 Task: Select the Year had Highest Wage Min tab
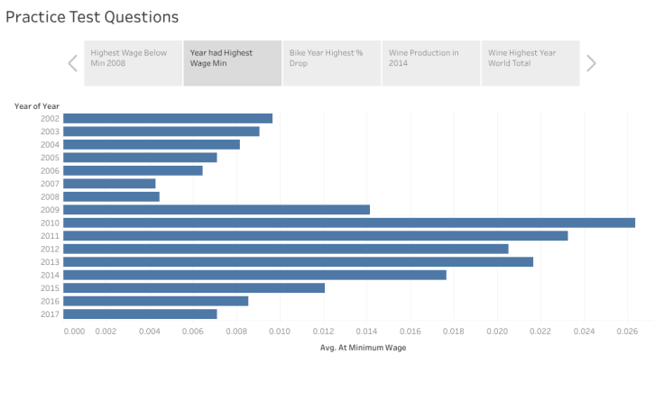tap(232, 63)
